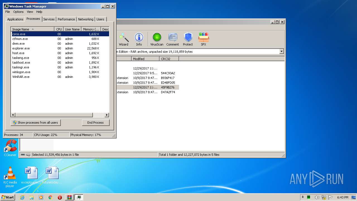The width and height of the screenshot is (357, 201).
Task: Open the View menu in Task Manager
Action: [30, 12]
